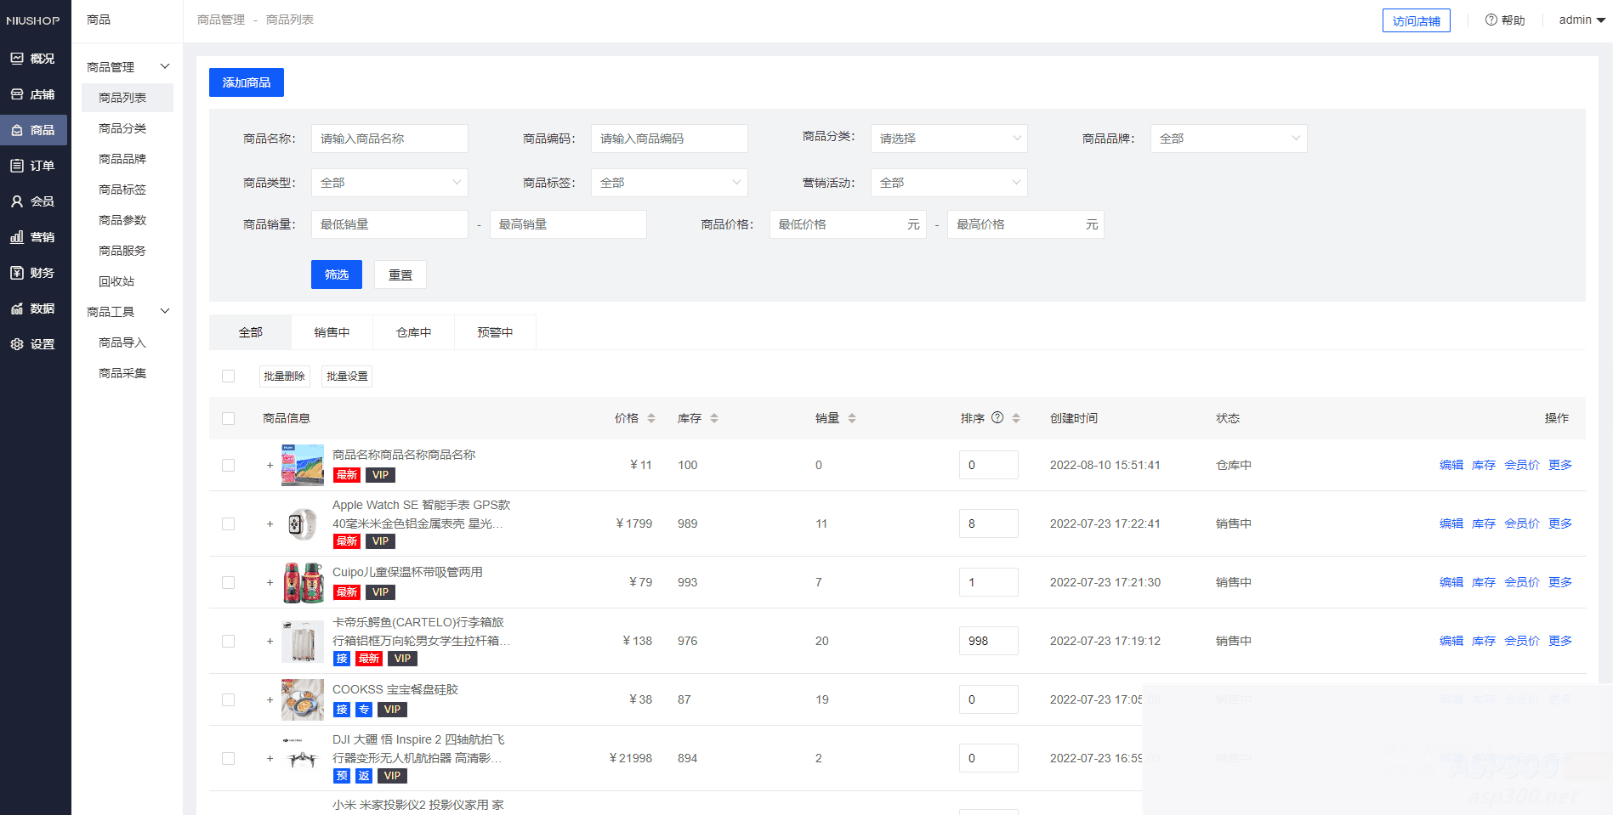This screenshot has width=1613, height=815.
Task: Switch to the 预警中 warning tab
Action: (496, 331)
